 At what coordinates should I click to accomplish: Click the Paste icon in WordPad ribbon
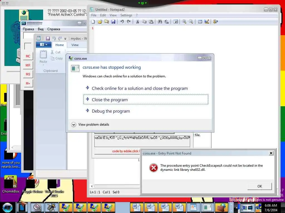[43, 54]
